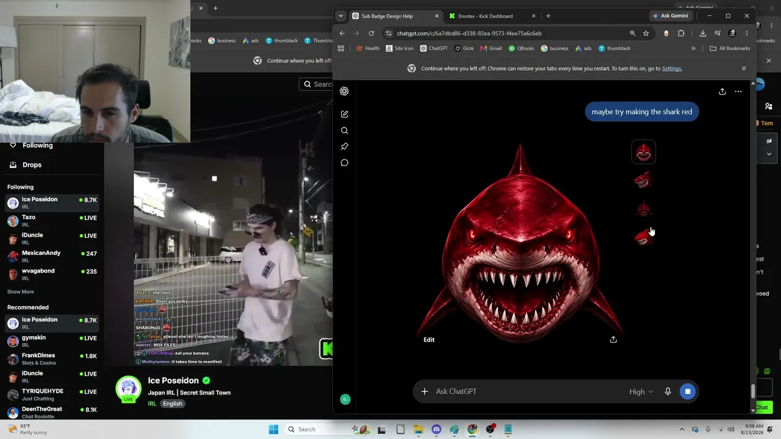Open the Chrome extensions puzzle icon
Image resolution: width=781 pixels, height=439 pixels.
(681, 34)
